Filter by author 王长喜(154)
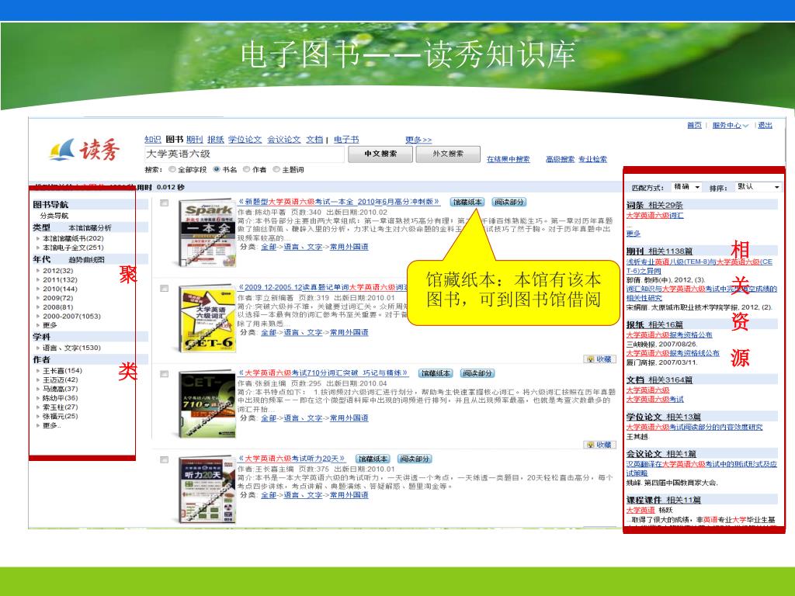 62,370
